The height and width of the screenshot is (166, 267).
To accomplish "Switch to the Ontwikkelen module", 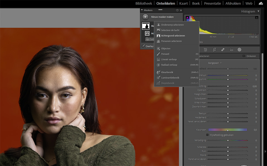I will click(x=165, y=3).
